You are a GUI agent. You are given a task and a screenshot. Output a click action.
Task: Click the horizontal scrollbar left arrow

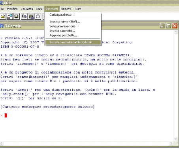(2, 143)
